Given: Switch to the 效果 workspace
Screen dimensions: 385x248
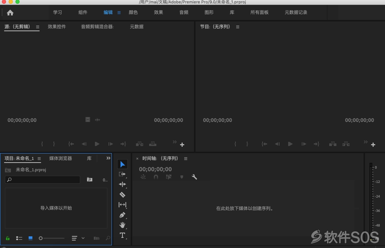Looking at the screenshot, I should point(158,12).
